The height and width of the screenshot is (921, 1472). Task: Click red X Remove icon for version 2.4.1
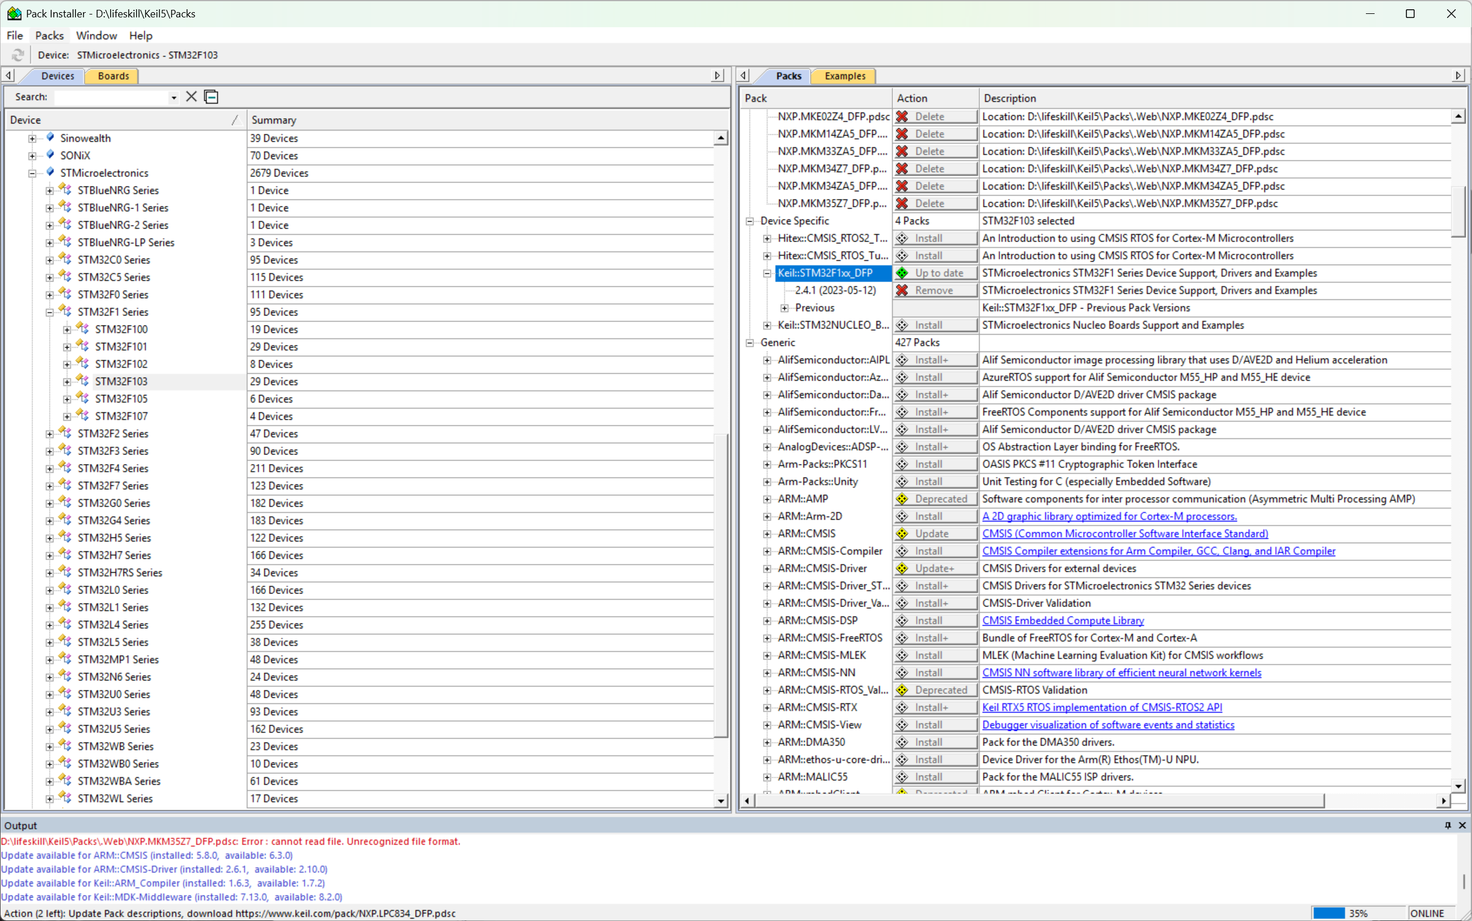pos(902,291)
